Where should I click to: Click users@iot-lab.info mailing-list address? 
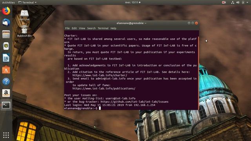click(120, 98)
